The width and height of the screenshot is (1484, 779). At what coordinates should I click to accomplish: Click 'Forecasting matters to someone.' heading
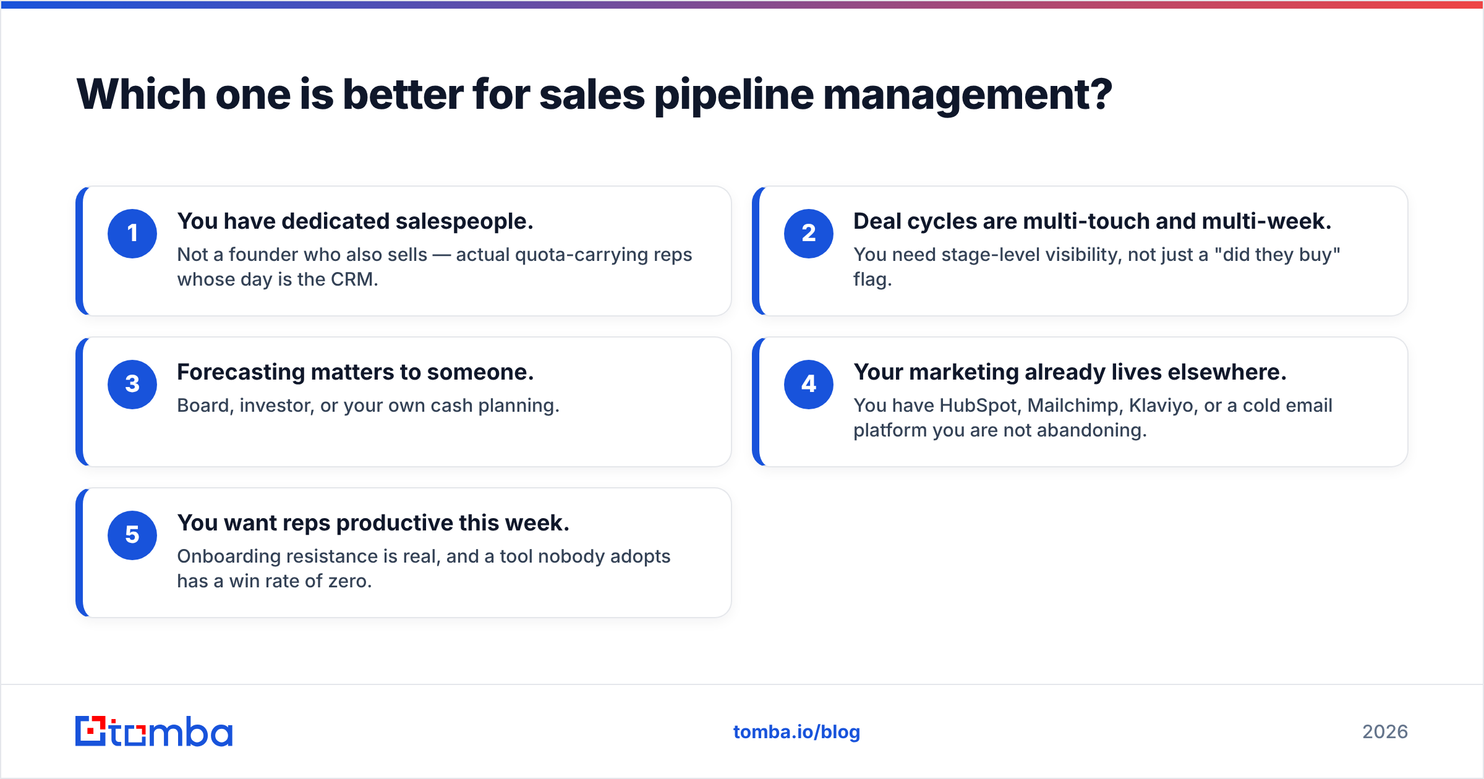pos(355,372)
